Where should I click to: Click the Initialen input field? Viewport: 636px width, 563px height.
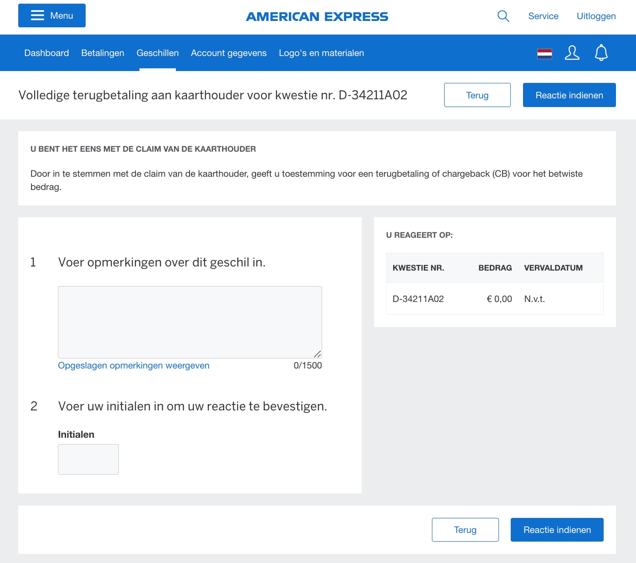(88, 459)
